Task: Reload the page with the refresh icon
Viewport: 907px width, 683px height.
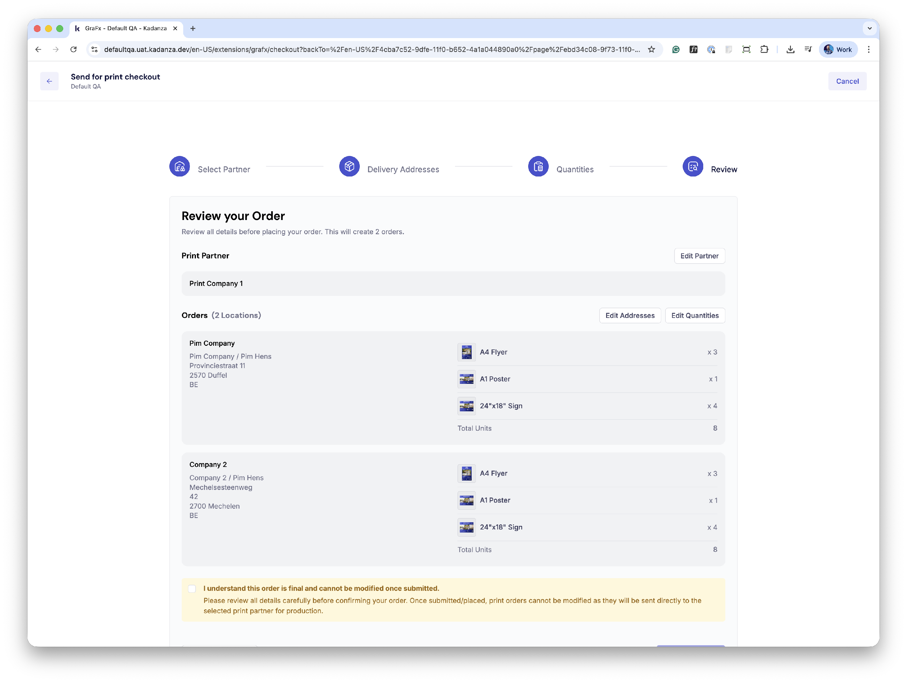Action: (x=73, y=50)
